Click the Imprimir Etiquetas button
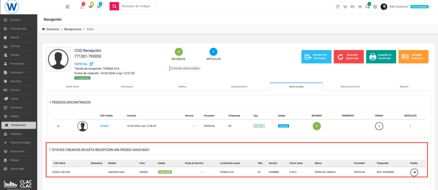This screenshot has height=190, width=438. point(413,57)
